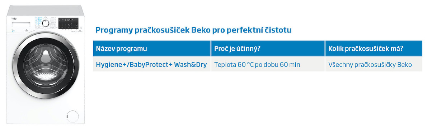Open the detergent drawer on the washer
The width and height of the screenshot is (427, 129).
(21, 25)
